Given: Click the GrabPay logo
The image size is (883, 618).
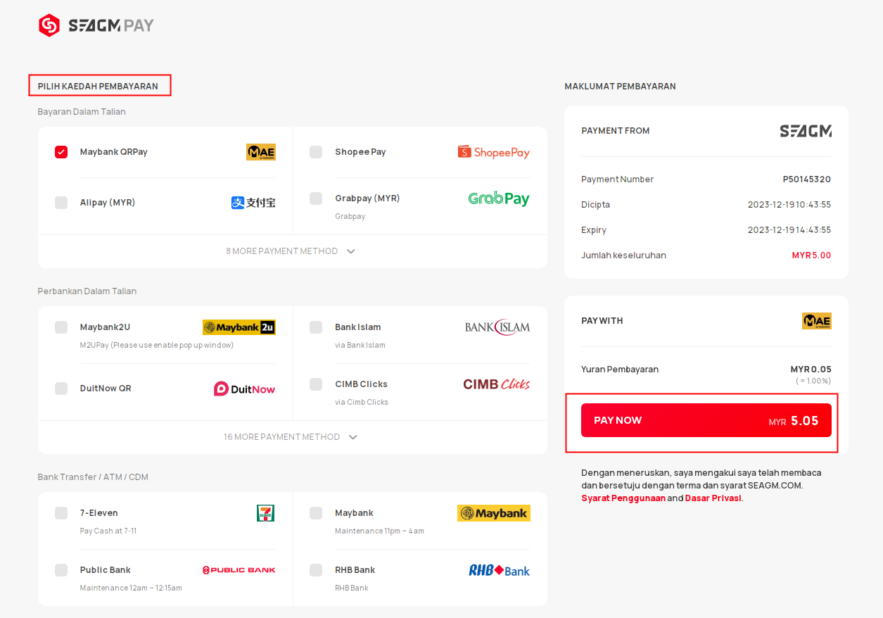Looking at the screenshot, I should click(x=499, y=198).
